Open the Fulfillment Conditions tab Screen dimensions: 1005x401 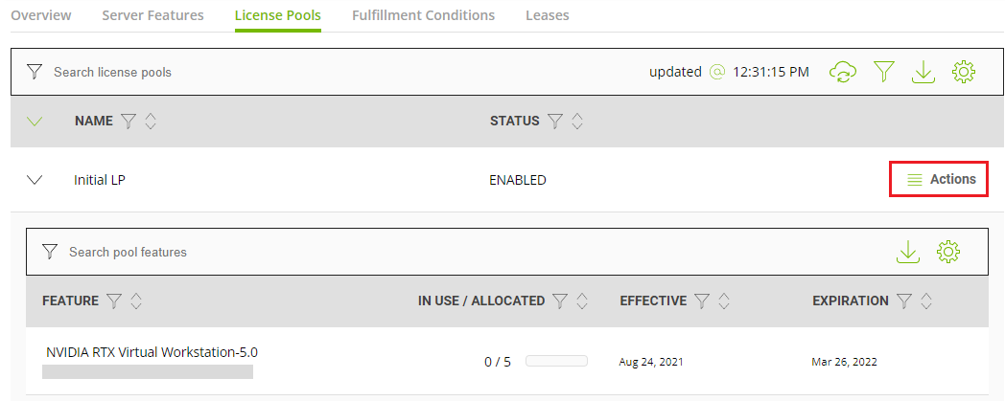click(423, 15)
